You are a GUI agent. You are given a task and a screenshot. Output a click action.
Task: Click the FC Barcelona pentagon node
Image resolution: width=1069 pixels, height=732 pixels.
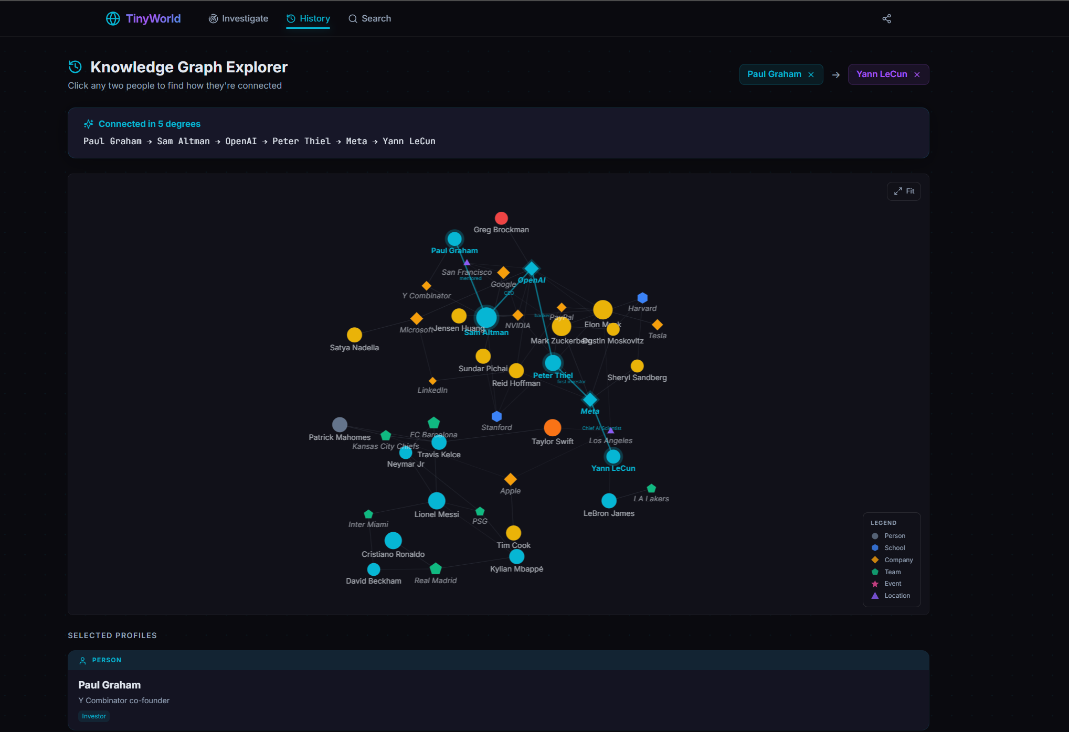tap(433, 423)
